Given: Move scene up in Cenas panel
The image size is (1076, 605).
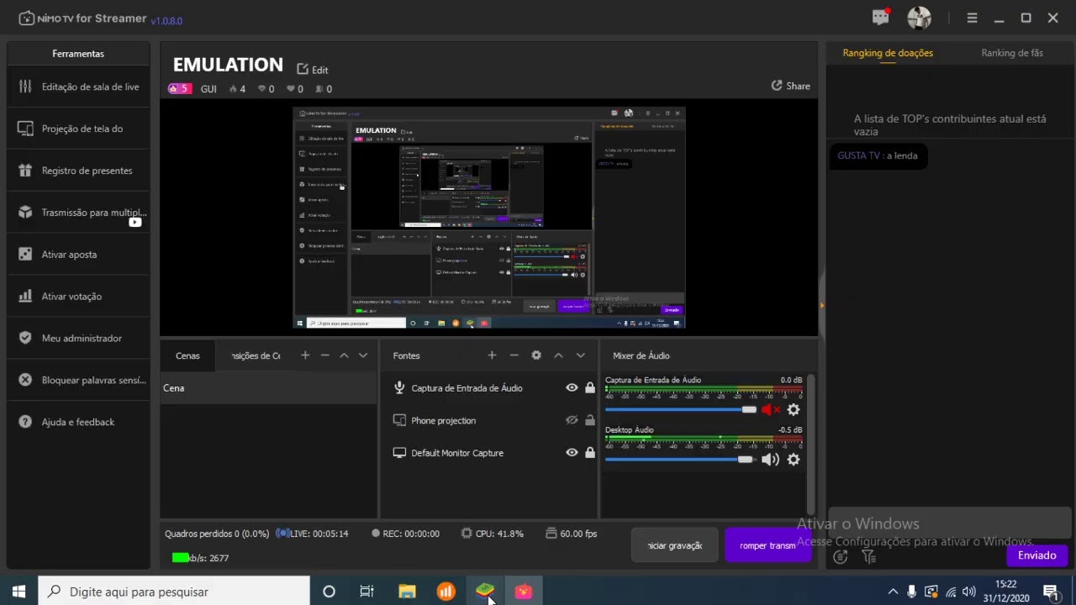Looking at the screenshot, I should (x=344, y=355).
